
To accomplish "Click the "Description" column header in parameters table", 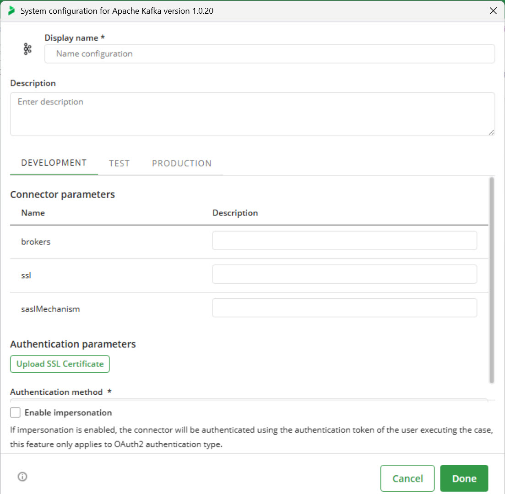I will coord(235,213).
